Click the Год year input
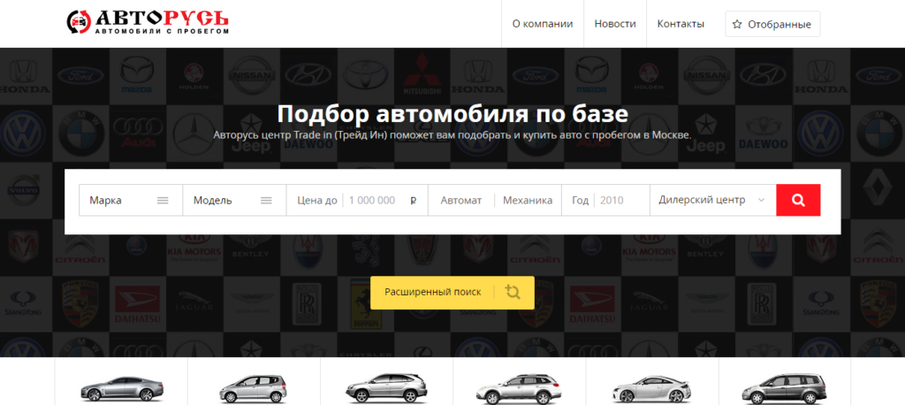 click(606, 201)
